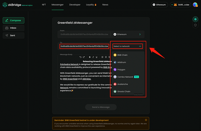Open the profile avatar icon
Image resolution: width=201 pixels, height=131 pixels.
pyautogui.click(x=195, y=5)
